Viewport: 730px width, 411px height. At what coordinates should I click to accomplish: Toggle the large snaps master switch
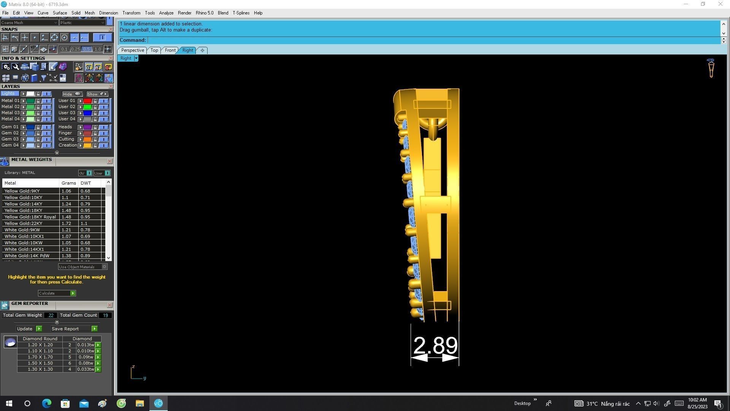(x=102, y=37)
